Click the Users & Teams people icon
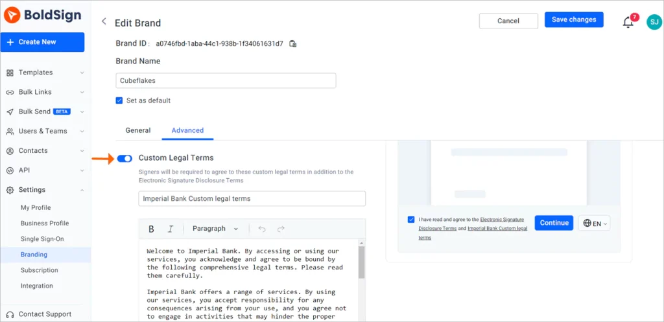 [x=10, y=131]
